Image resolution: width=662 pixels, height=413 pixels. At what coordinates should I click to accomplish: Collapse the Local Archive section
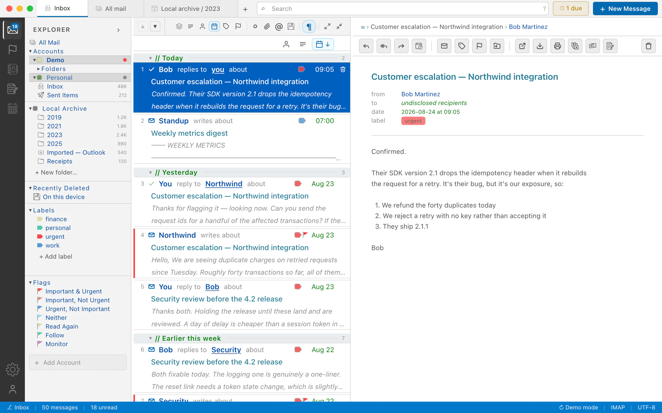point(30,108)
